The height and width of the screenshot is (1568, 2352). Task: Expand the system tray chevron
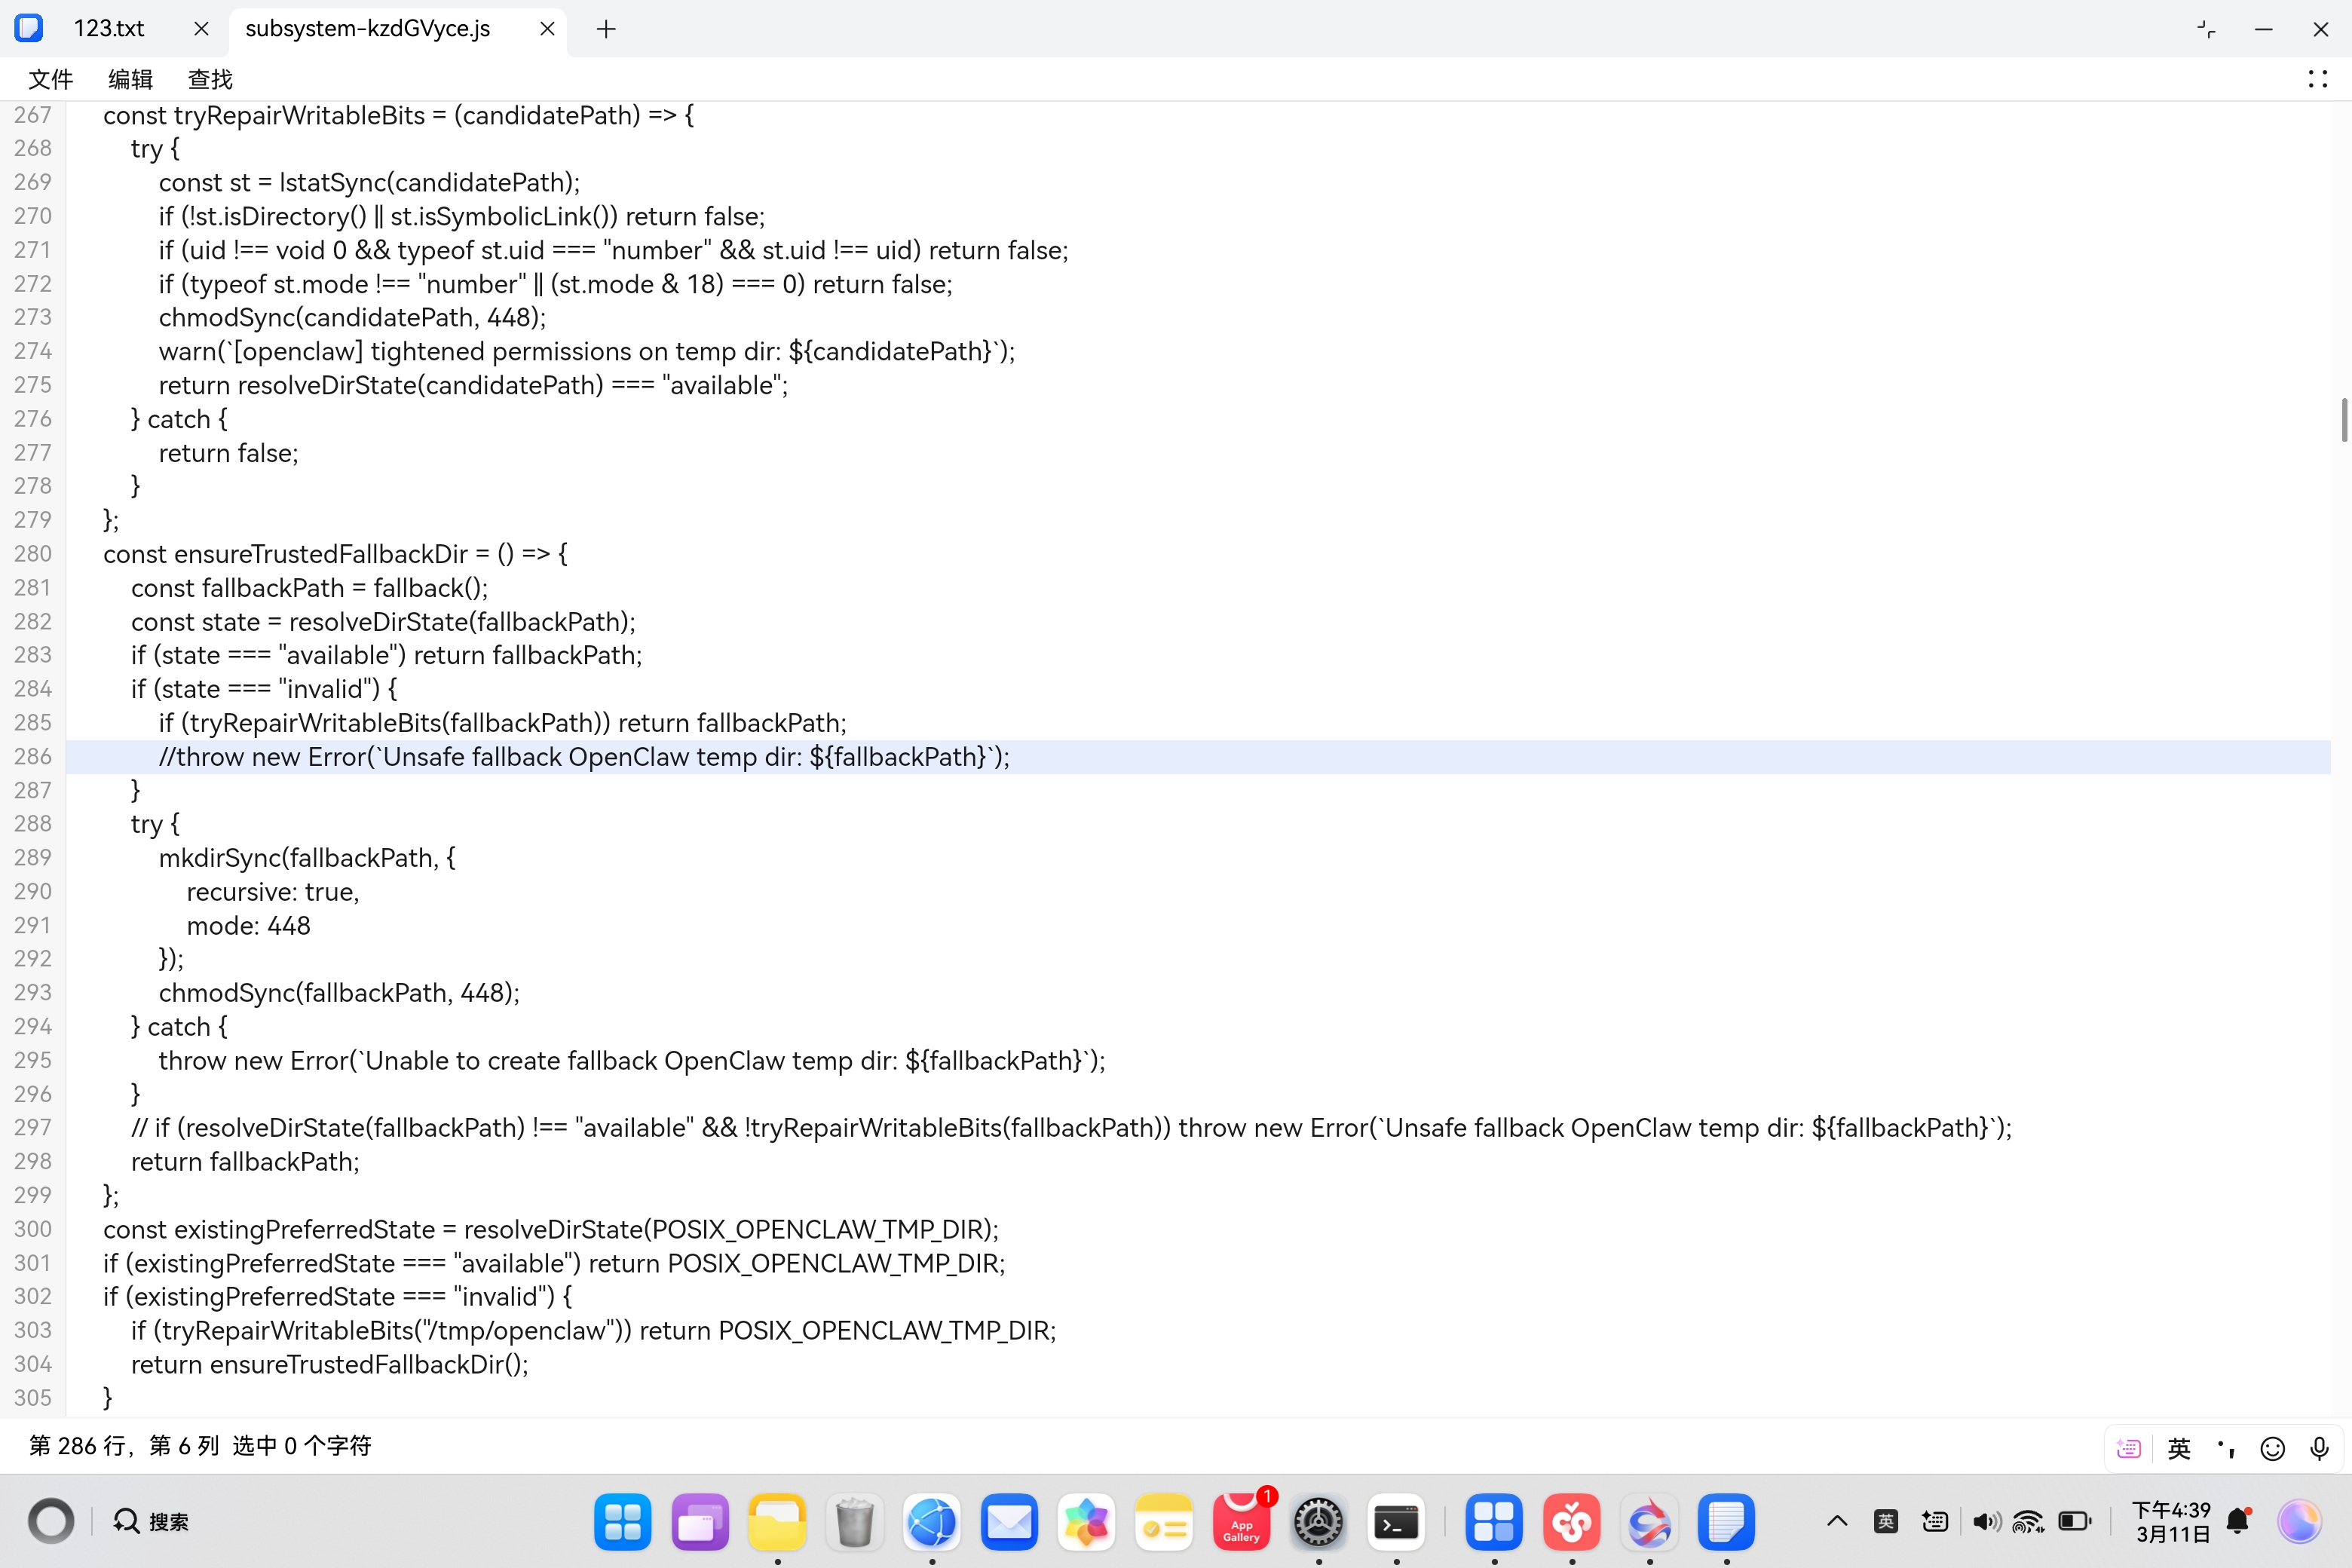tap(1837, 1521)
